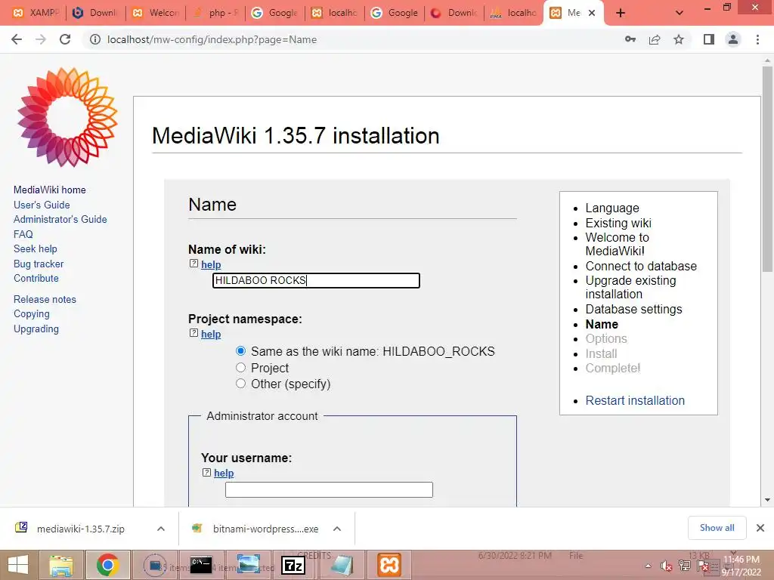Click the scrollbar down arrow
The height and width of the screenshot is (580, 774).
767,500
